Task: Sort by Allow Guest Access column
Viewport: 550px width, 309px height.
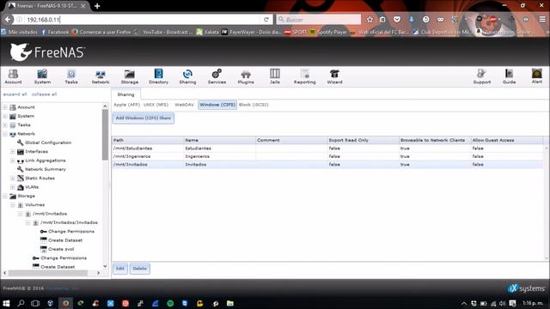Action: point(507,140)
